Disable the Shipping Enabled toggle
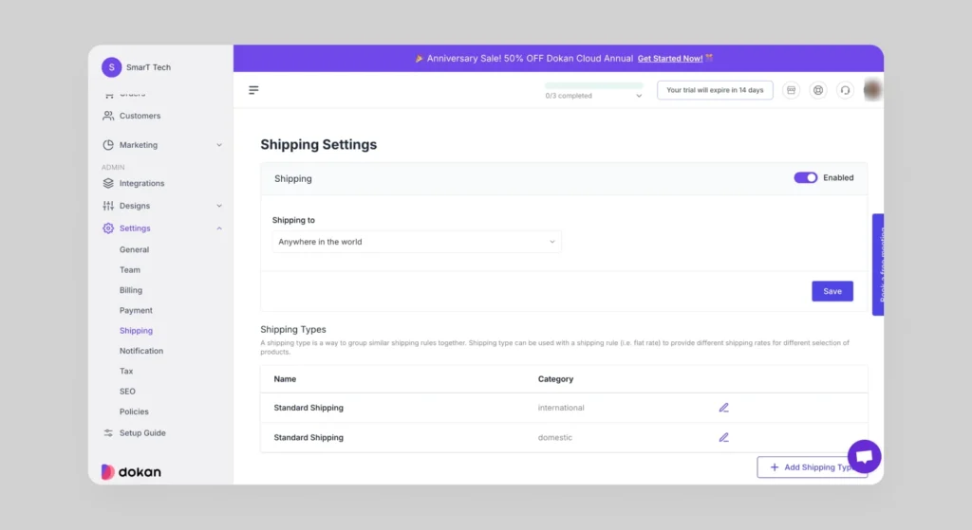 click(x=805, y=177)
